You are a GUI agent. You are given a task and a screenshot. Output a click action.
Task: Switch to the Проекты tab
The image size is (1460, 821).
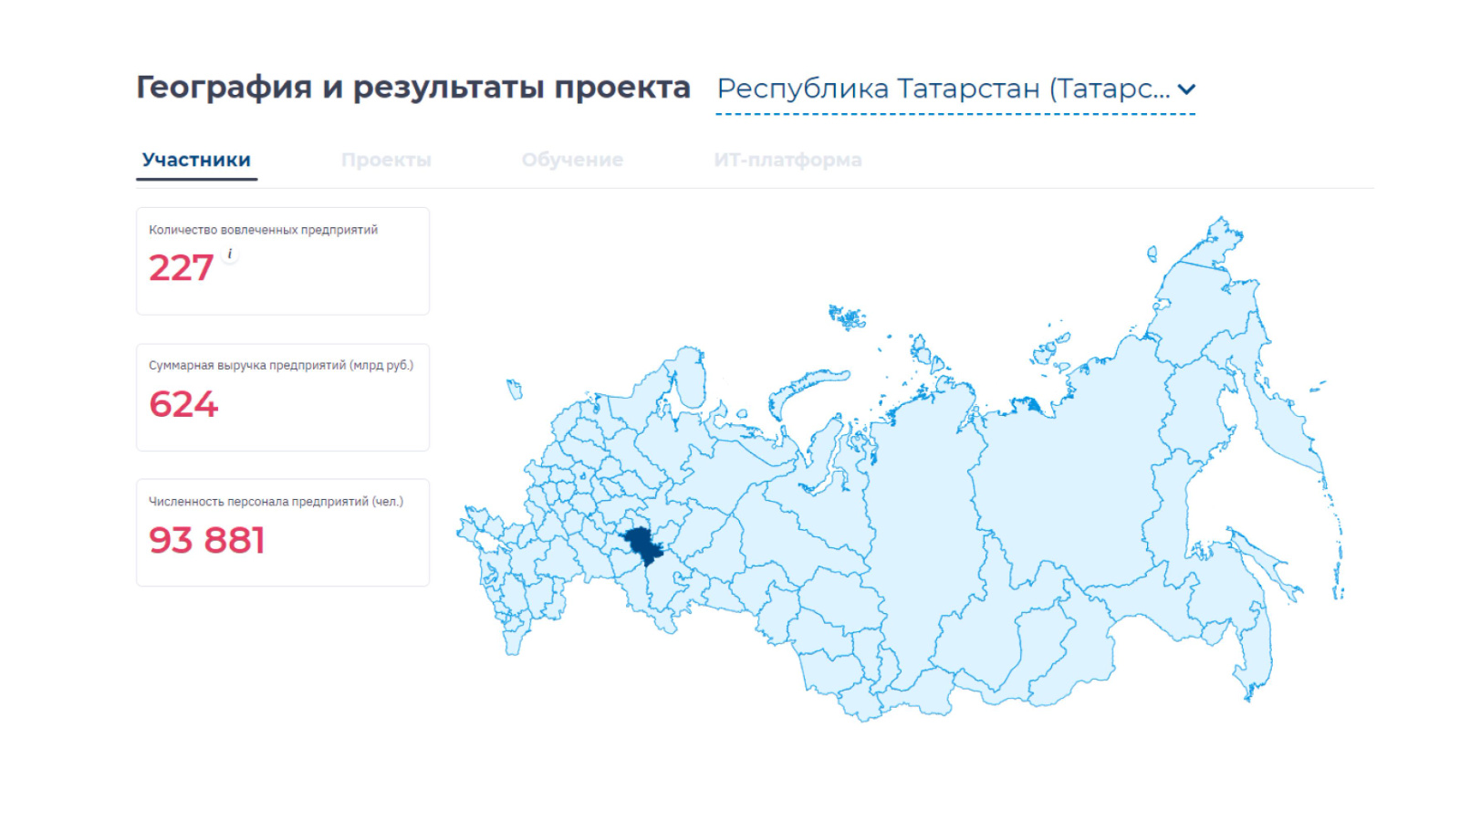click(386, 160)
